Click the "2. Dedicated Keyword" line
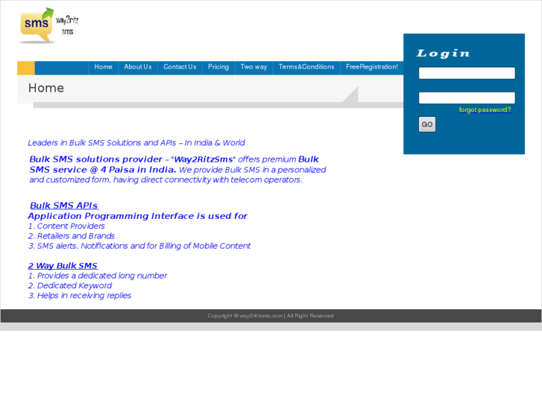 click(70, 286)
